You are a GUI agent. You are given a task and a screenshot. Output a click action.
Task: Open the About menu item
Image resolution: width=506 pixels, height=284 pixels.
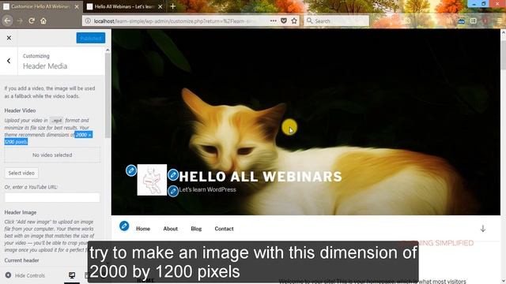tap(171, 229)
